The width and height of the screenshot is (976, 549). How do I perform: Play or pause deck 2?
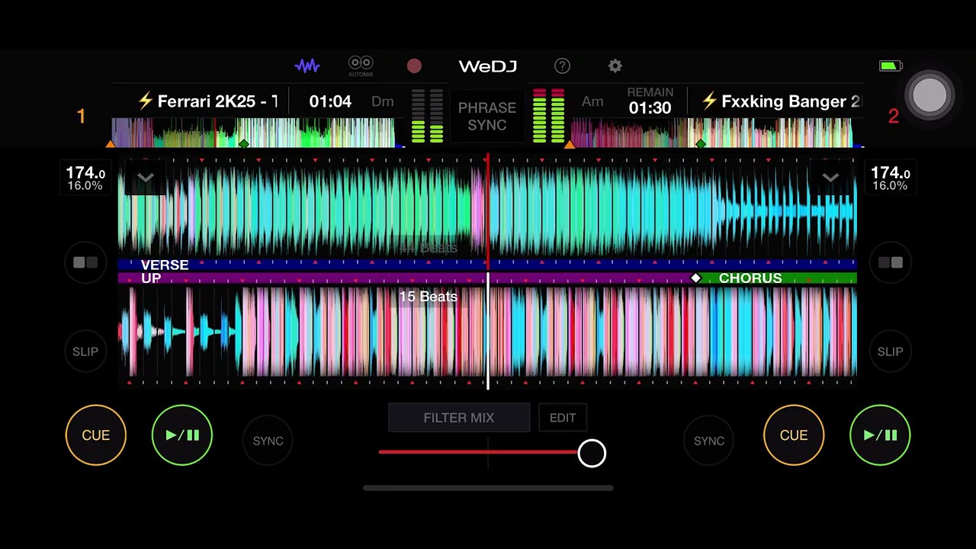[880, 435]
